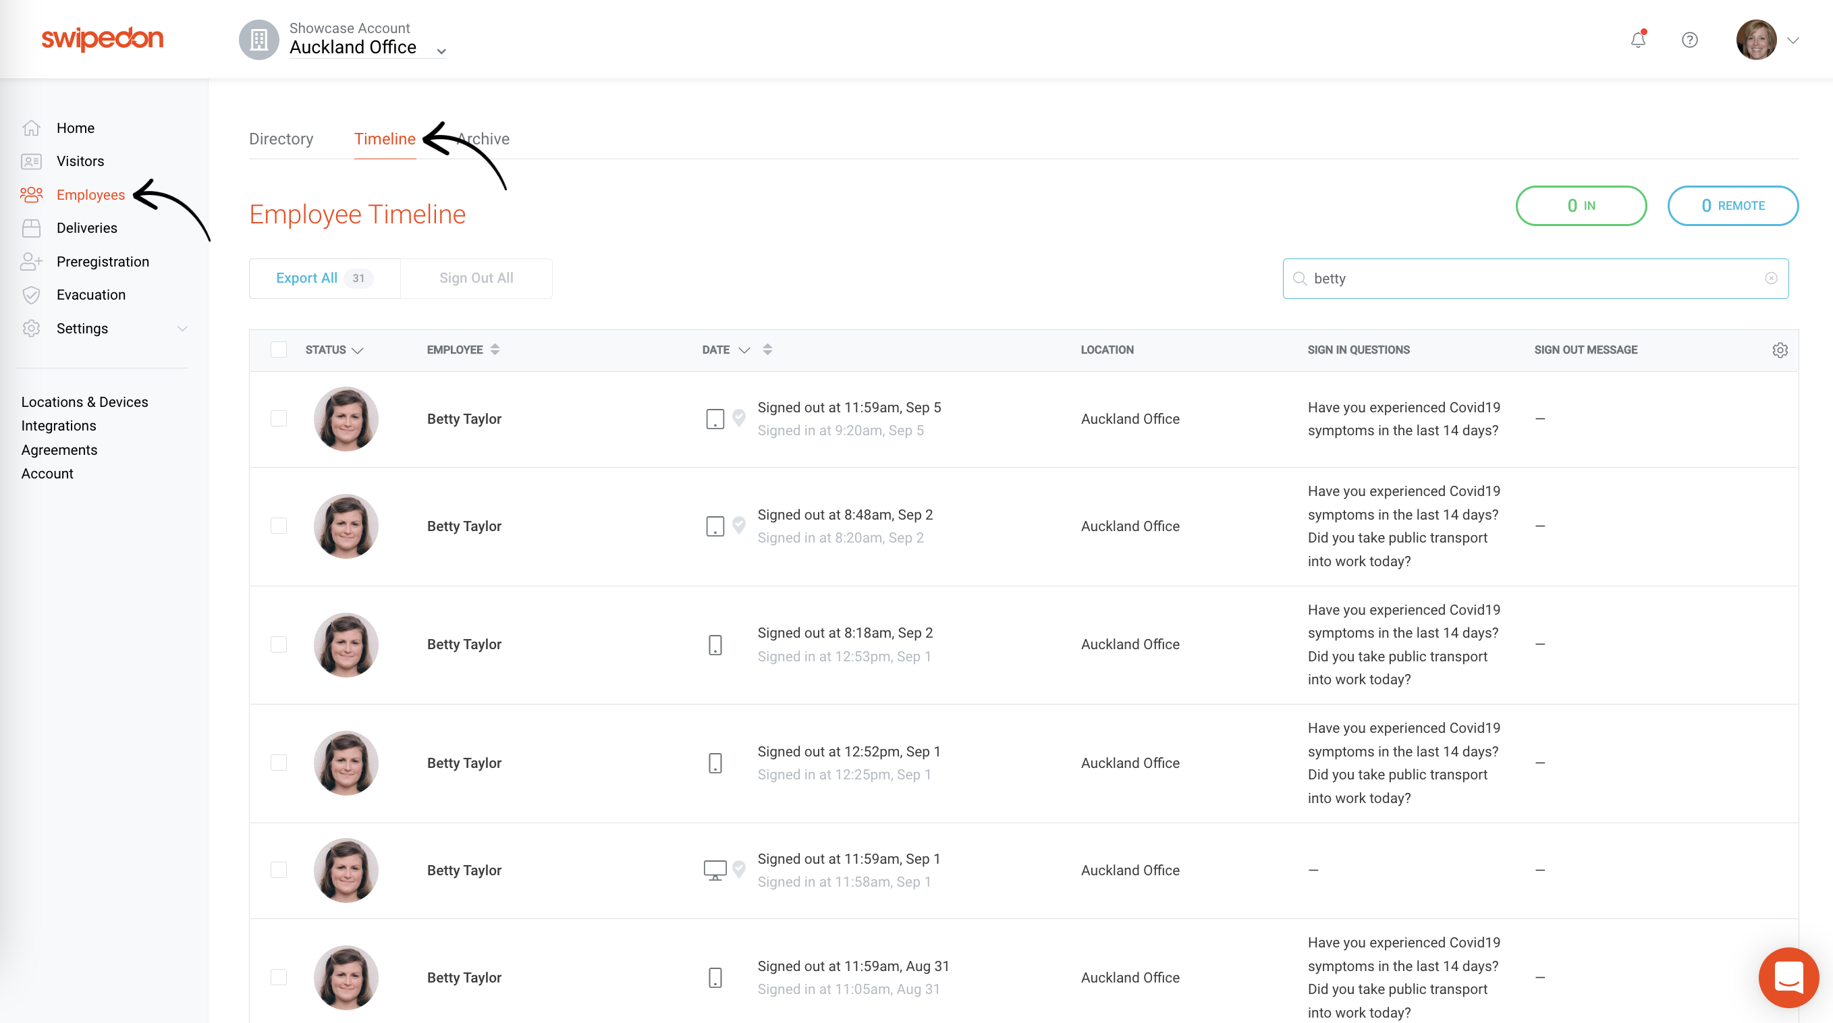Image resolution: width=1833 pixels, height=1023 pixels.
Task: Switch to the Directory tab
Action: coord(281,139)
